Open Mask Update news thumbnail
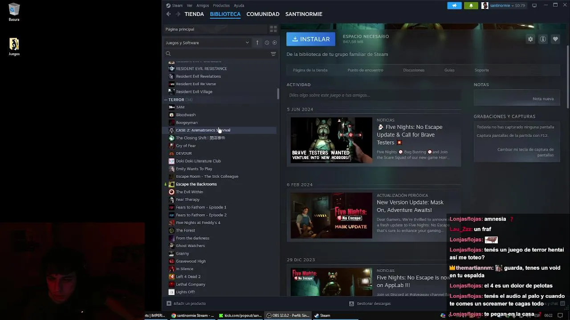Image resolution: width=570 pixels, height=320 pixels. 331,216
